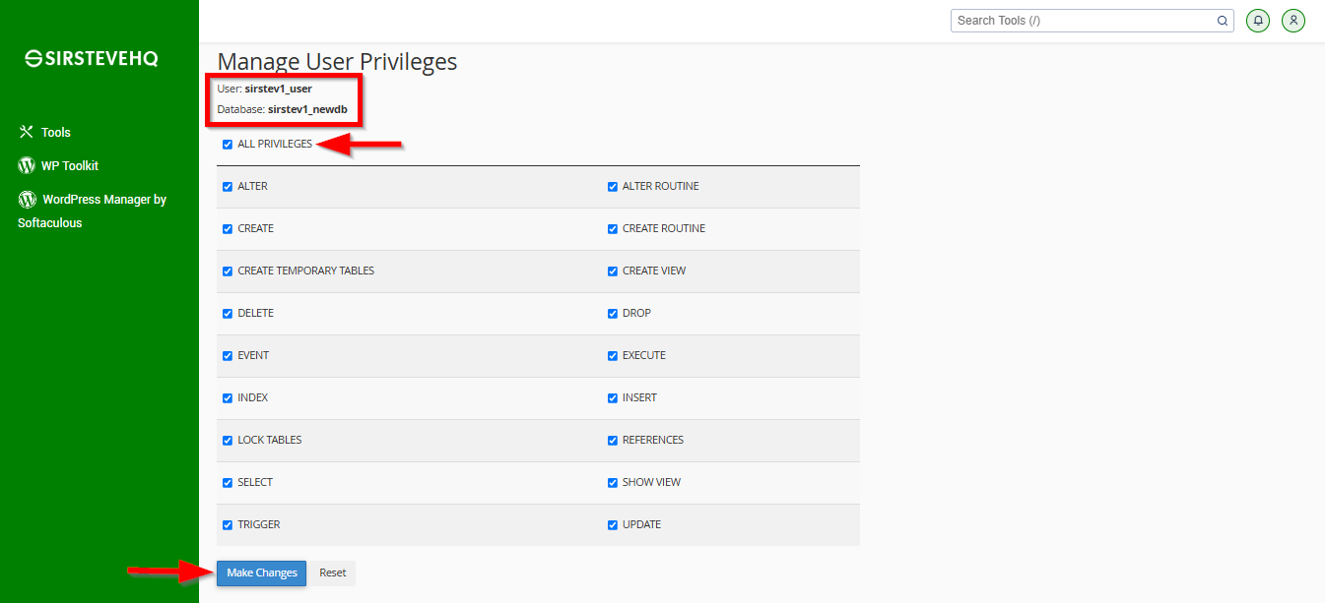
Task: Toggle the LOCK TABLES checkbox
Action: tap(228, 441)
